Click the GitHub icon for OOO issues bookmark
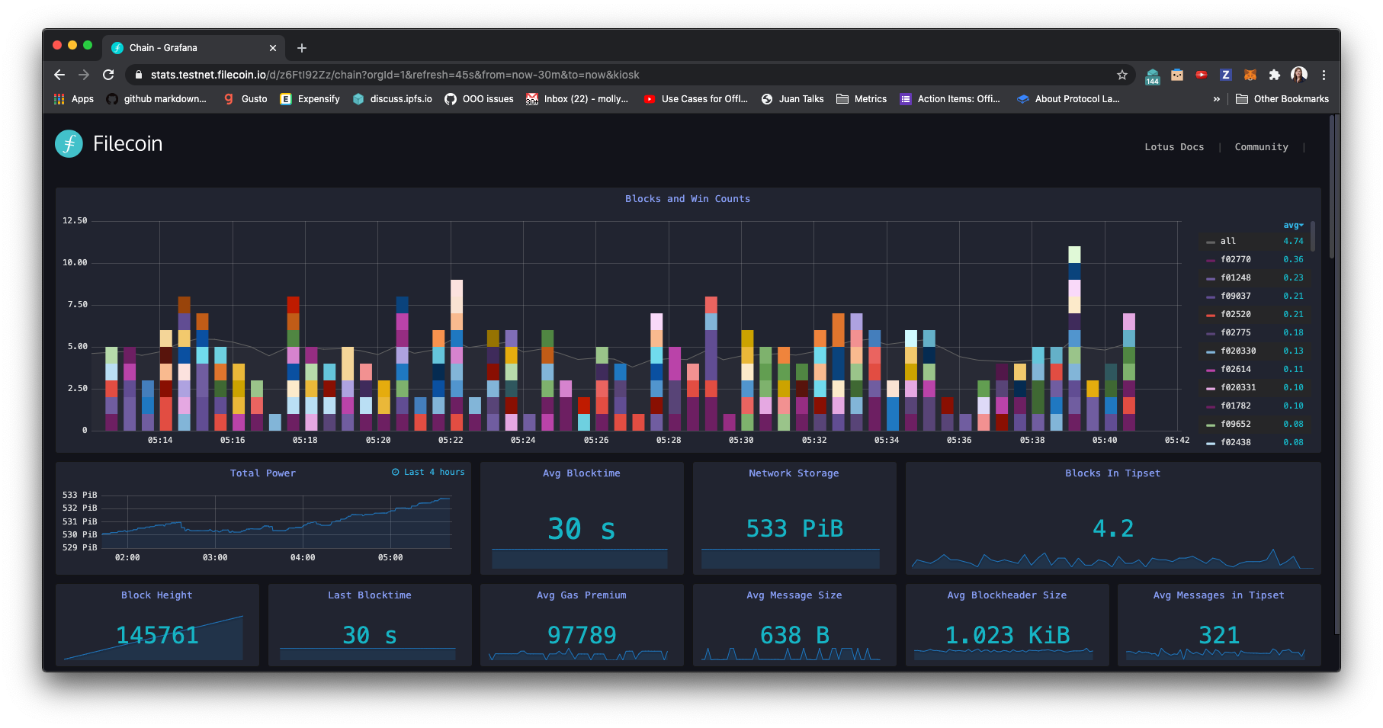The image size is (1383, 728). pyautogui.click(x=450, y=98)
